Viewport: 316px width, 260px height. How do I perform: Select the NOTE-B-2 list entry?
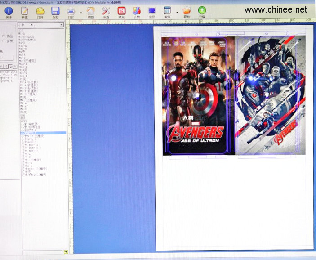pyautogui.click(x=31, y=148)
